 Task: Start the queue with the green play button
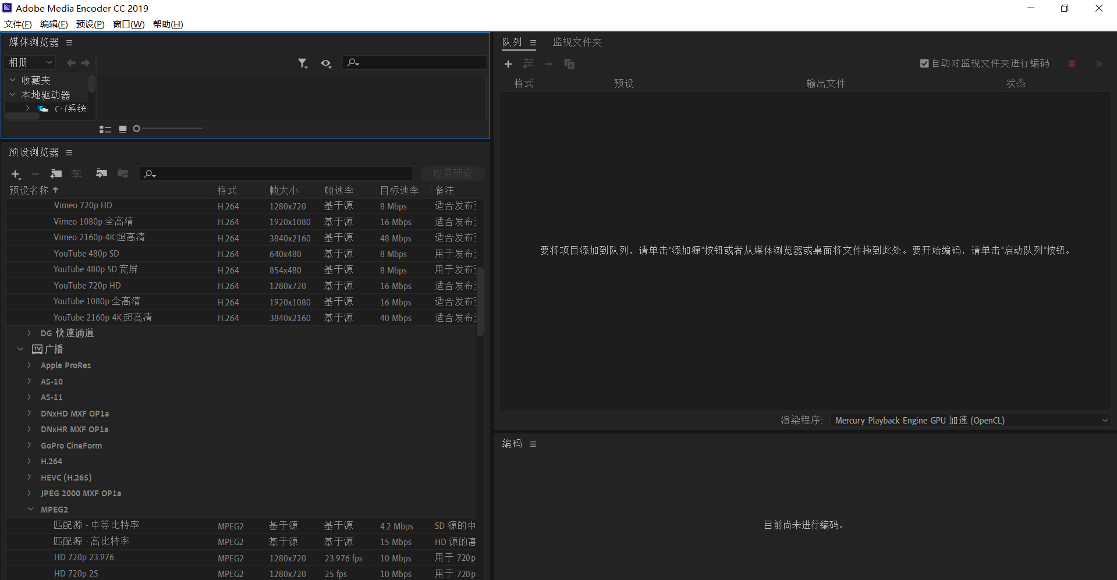1100,63
